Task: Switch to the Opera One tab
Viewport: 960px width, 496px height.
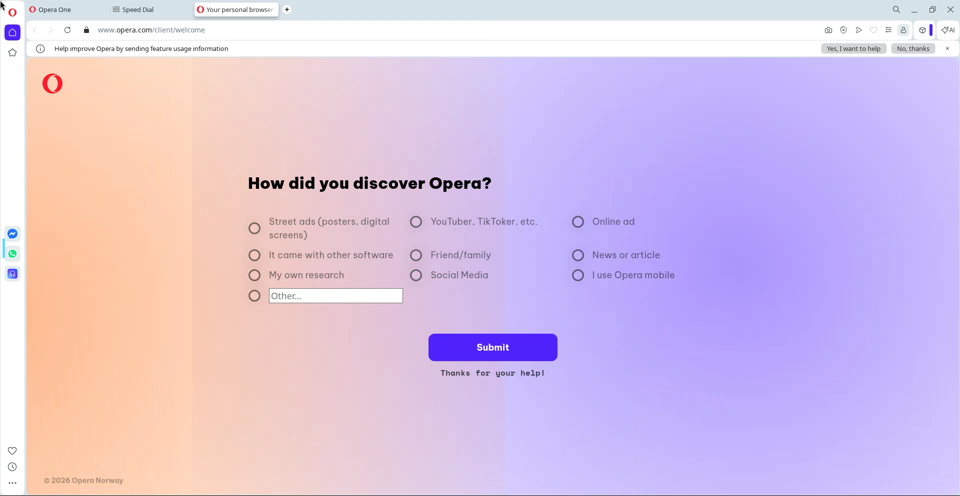Action: click(x=54, y=9)
